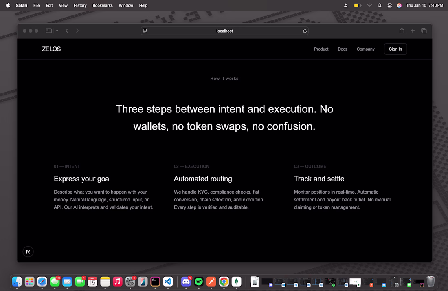Image resolution: width=448 pixels, height=291 pixels.
Task: Restore the minimized Spotify window thumbnail
Action: (330, 282)
